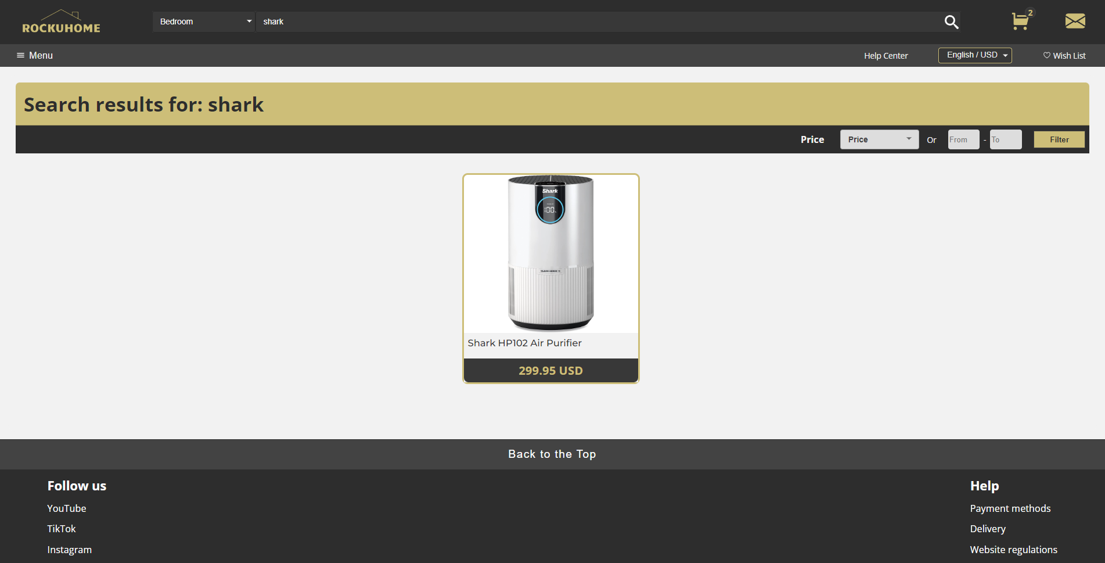This screenshot has width=1105, height=563.
Task: Open the Help Center
Action: pyautogui.click(x=886, y=55)
